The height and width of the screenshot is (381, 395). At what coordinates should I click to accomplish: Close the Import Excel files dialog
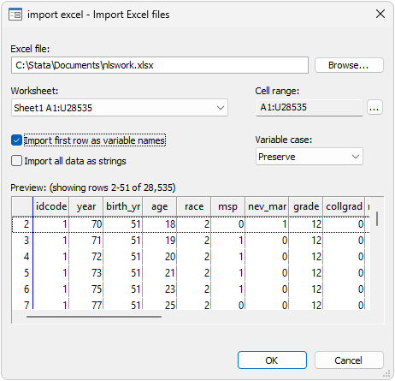[x=380, y=14]
